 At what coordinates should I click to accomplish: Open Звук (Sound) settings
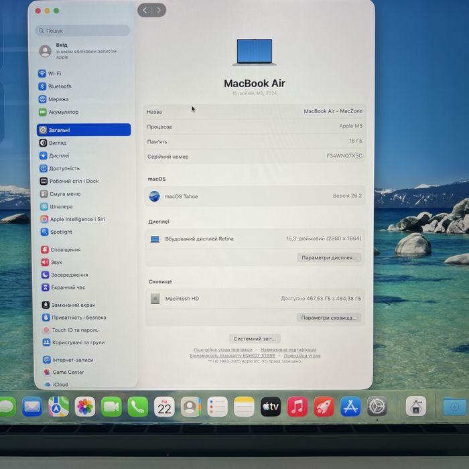52,263
